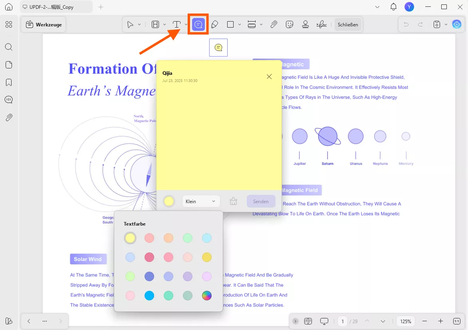The image size is (468, 330).
Task: Click the undo arrow
Action: [x=406, y=24]
